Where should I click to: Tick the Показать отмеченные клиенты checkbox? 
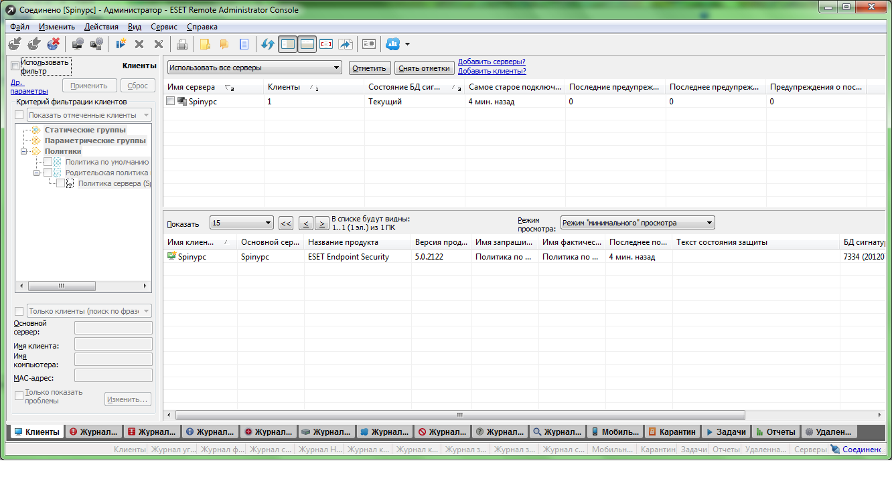(x=19, y=115)
